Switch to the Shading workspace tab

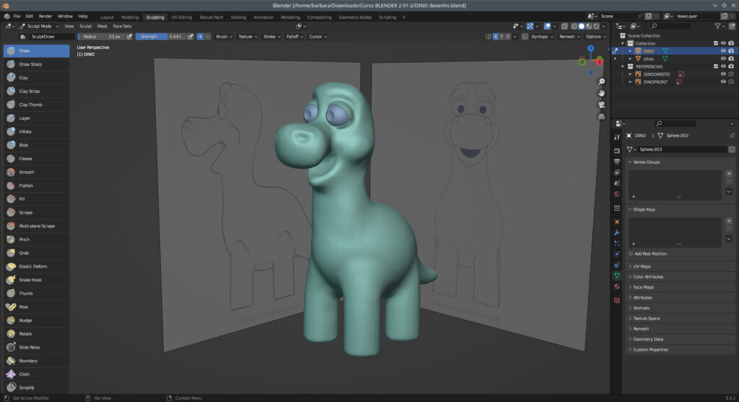(238, 17)
